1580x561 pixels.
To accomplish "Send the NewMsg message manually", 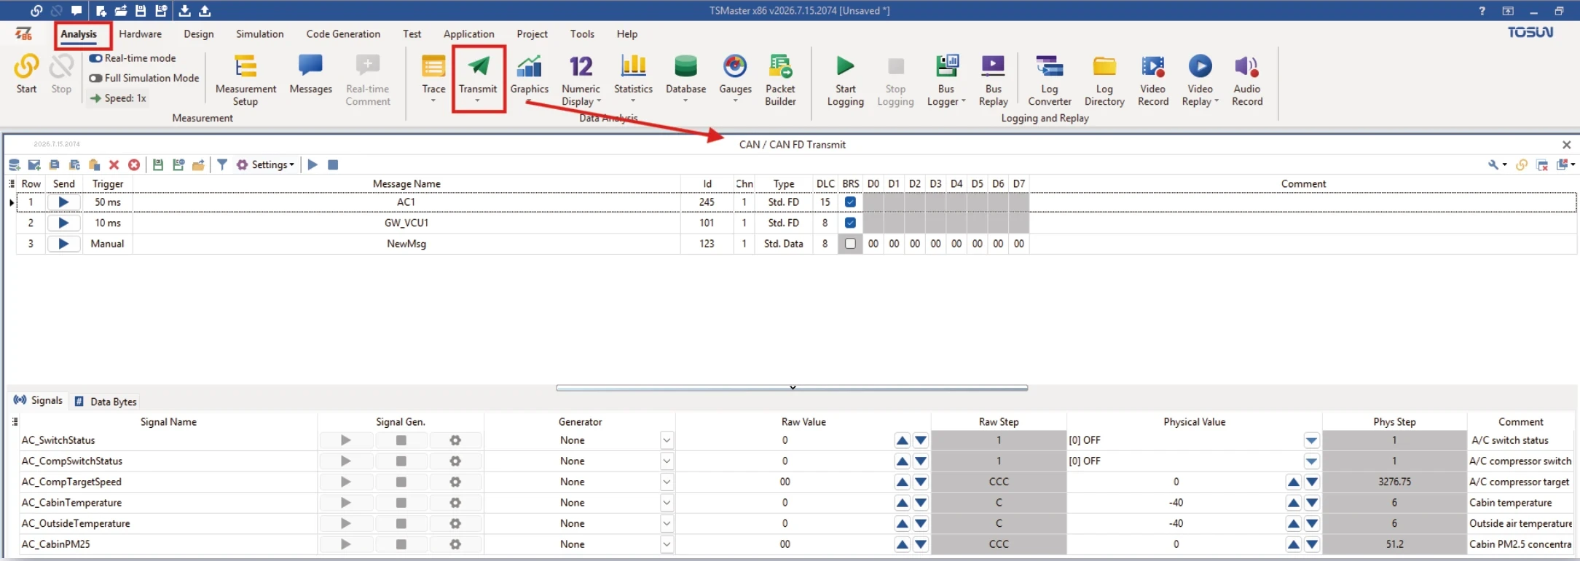I will coord(64,244).
